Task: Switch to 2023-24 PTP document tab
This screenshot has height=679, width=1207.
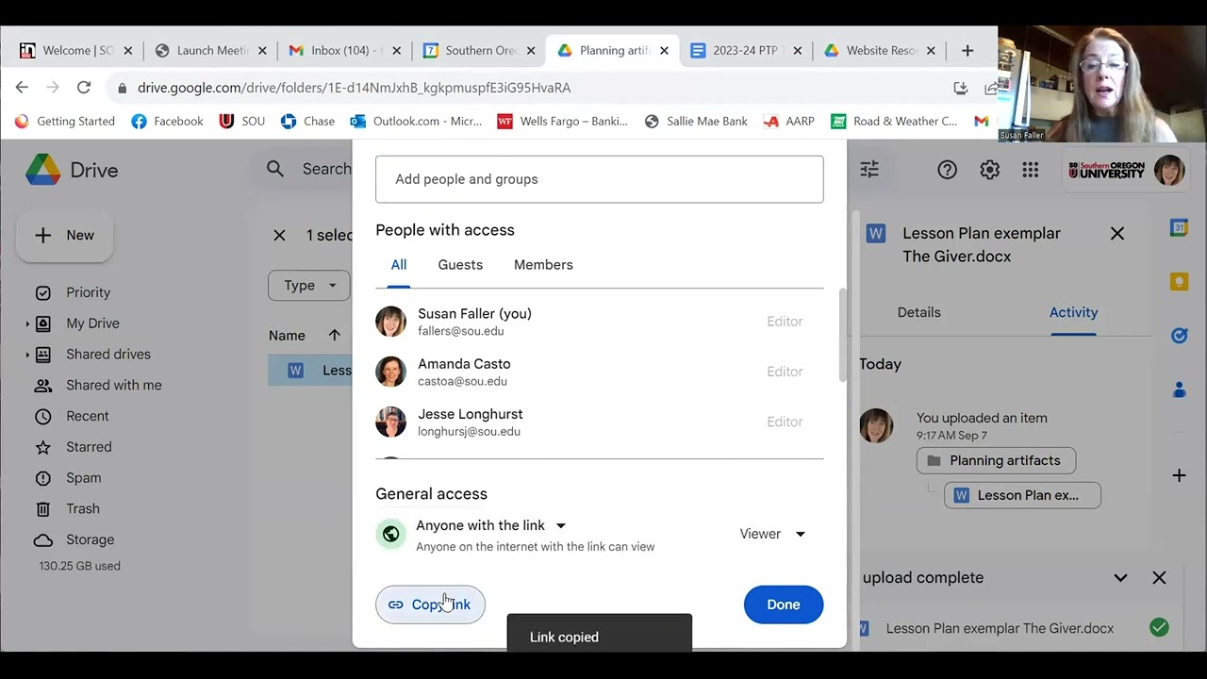Action: click(x=747, y=51)
